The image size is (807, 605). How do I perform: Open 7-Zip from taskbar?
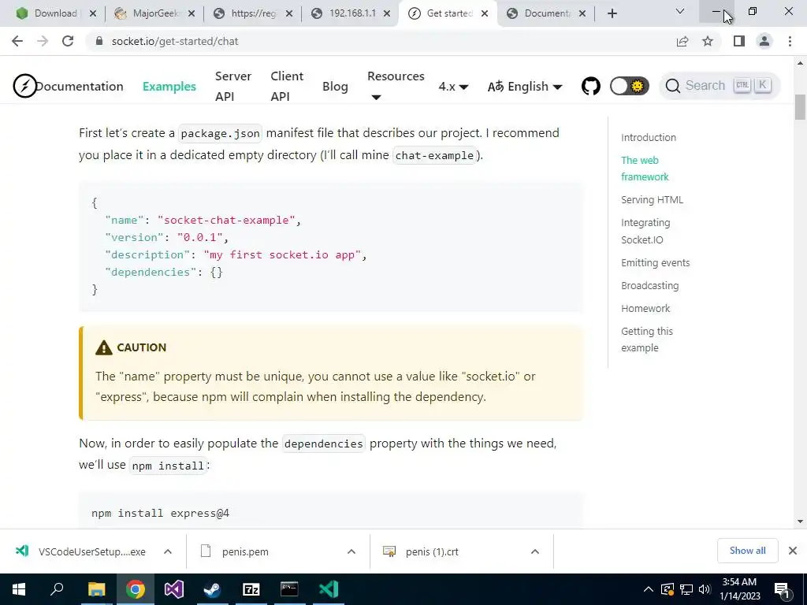coord(251,589)
